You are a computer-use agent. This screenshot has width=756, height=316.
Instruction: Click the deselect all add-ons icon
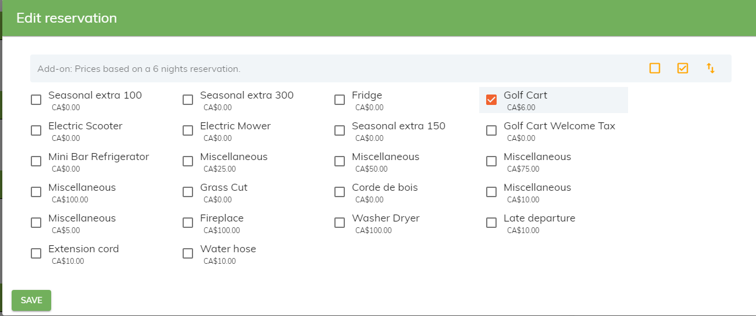(655, 68)
